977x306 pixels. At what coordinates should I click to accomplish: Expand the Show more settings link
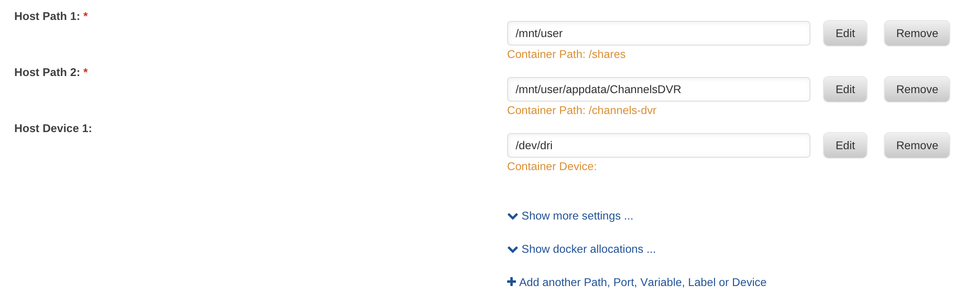tap(577, 216)
